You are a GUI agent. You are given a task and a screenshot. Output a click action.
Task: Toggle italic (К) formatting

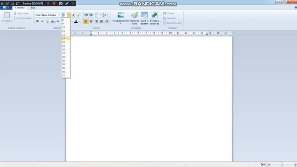[42, 21]
